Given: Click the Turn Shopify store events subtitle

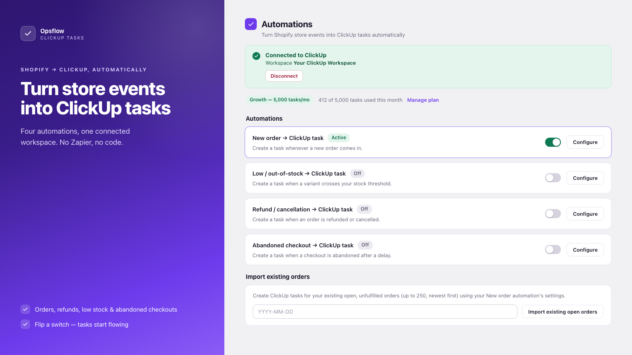Looking at the screenshot, I should pos(333,35).
